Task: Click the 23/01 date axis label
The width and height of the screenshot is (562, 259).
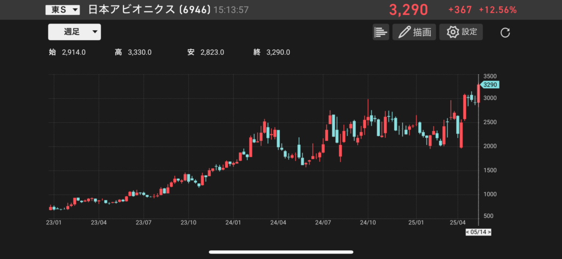Action: click(53, 222)
